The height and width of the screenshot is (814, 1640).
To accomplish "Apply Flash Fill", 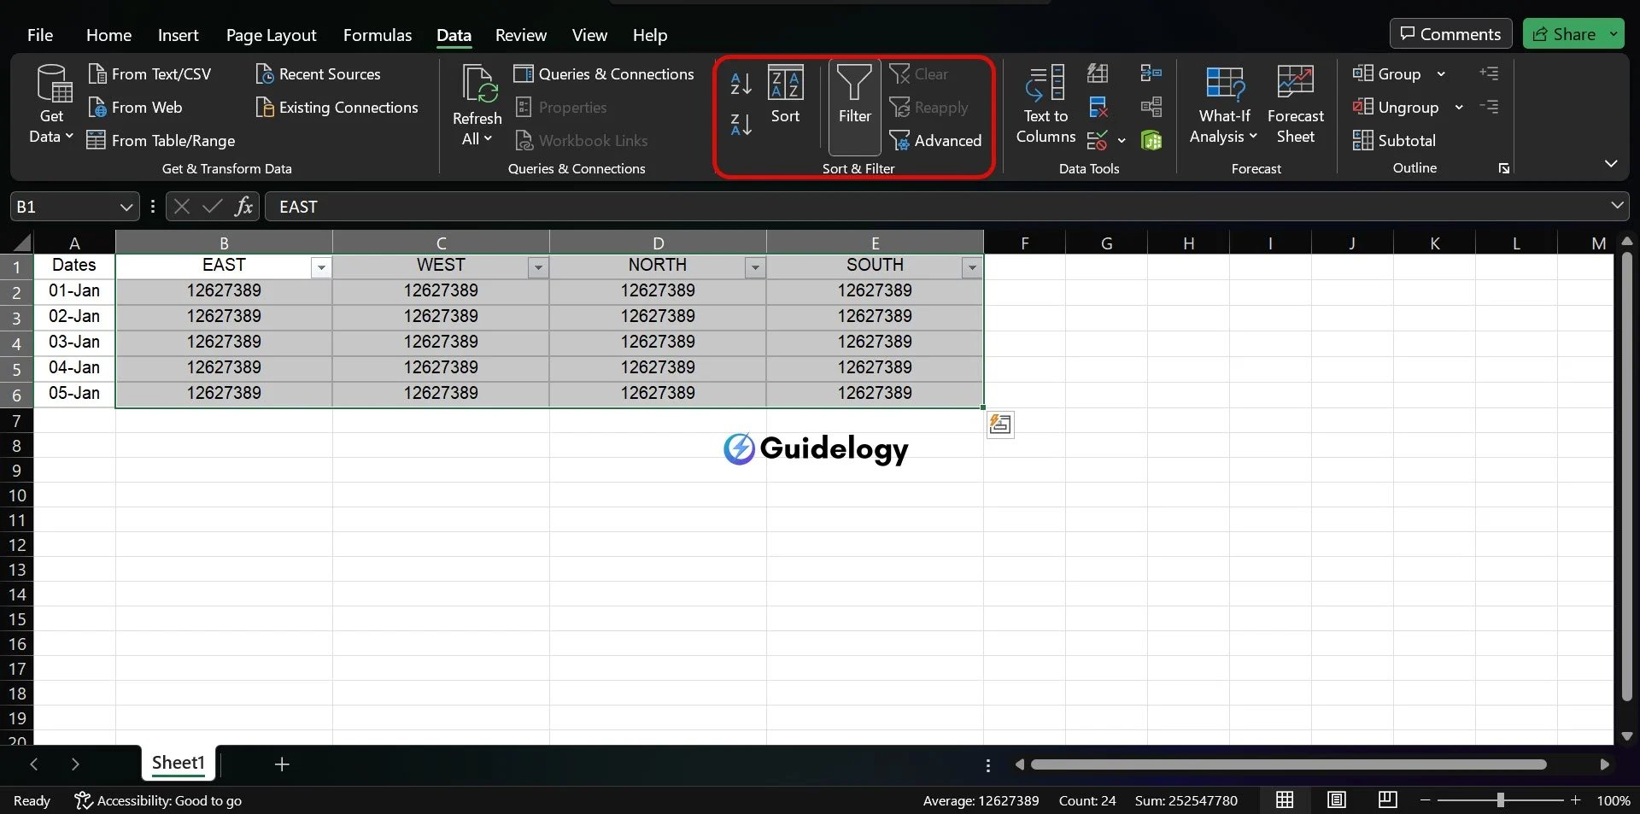I will pyautogui.click(x=1098, y=74).
